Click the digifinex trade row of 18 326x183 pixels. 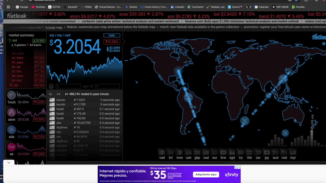click(84, 127)
